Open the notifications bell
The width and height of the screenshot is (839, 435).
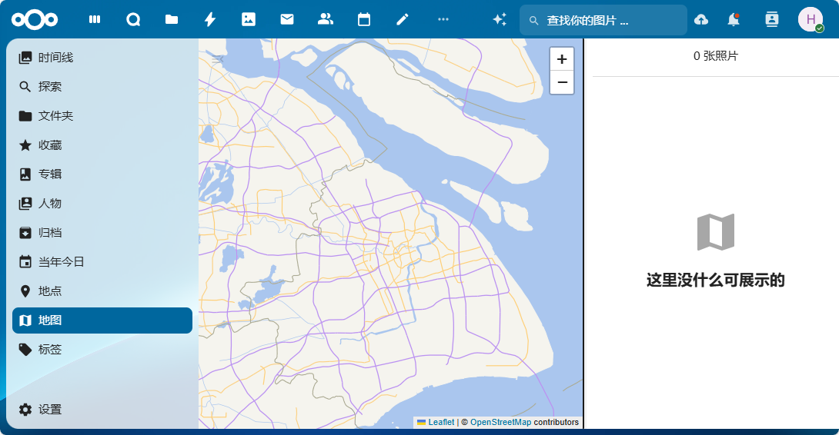[x=734, y=20]
